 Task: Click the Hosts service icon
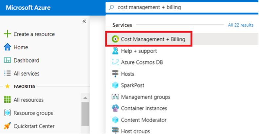pos(115,74)
